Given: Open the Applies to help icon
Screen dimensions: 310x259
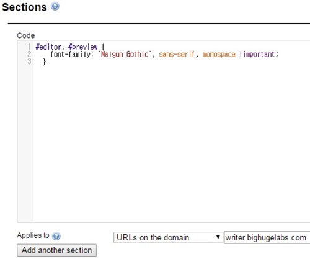Looking at the screenshot, I should 56,236.
